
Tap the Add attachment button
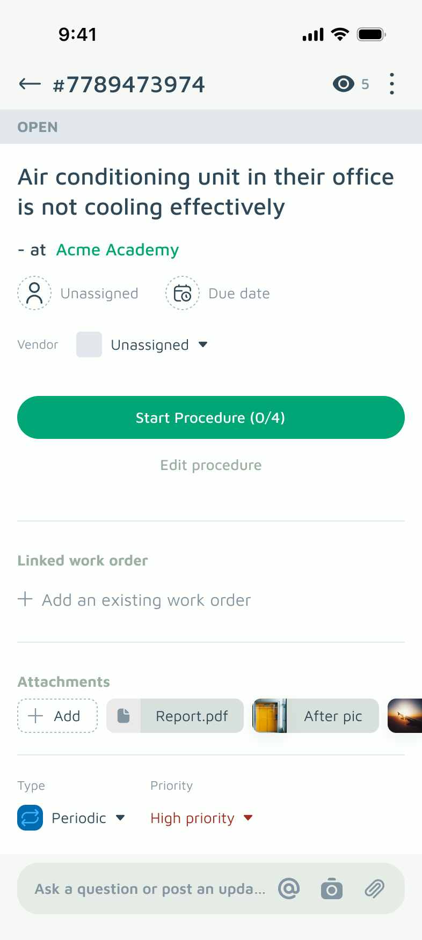[x=57, y=716]
